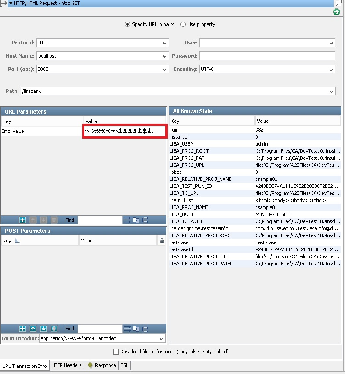345x374 pixels.
Task: Collapse the HTTP/HTML Request step header
Action: (11, 3)
